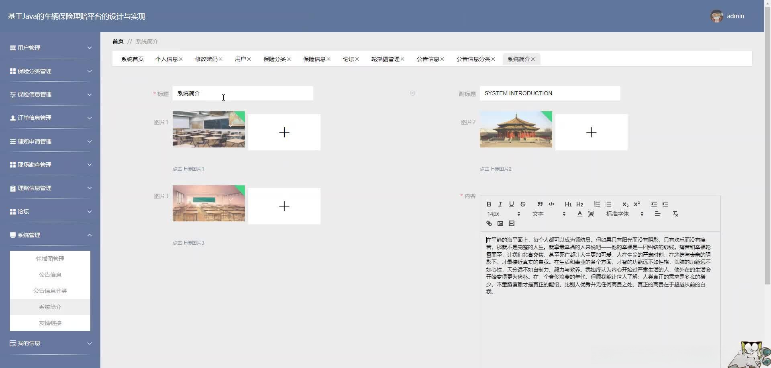This screenshot has width=771, height=368.
Task: Apply strikethrough text formatting
Action: click(x=522, y=204)
